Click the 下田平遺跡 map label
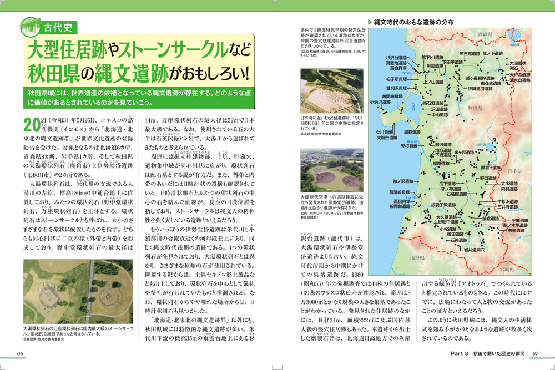 pyautogui.click(x=452, y=62)
